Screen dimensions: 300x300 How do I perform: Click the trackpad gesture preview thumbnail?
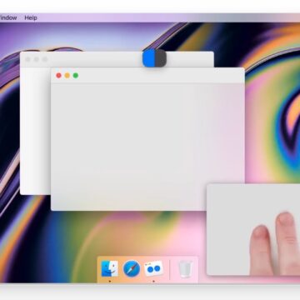(253, 229)
